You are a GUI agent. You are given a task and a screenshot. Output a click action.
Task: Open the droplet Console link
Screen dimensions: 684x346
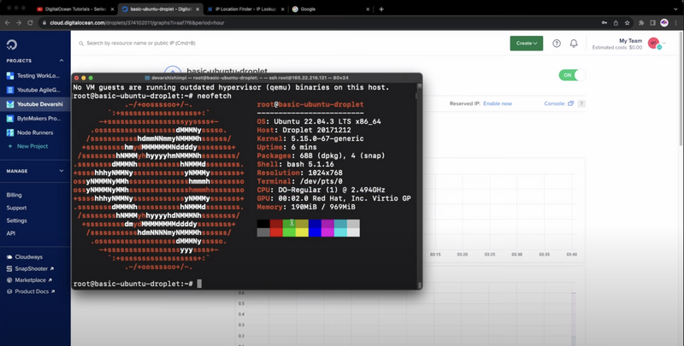(x=559, y=103)
